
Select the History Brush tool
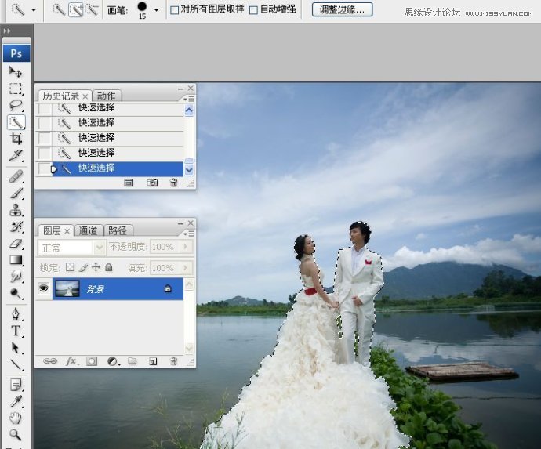click(x=16, y=226)
